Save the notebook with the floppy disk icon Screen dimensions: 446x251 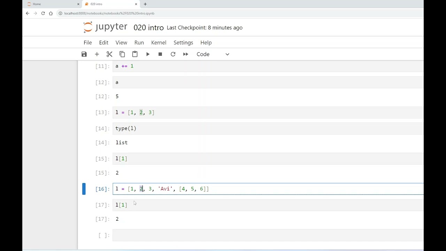(84, 54)
